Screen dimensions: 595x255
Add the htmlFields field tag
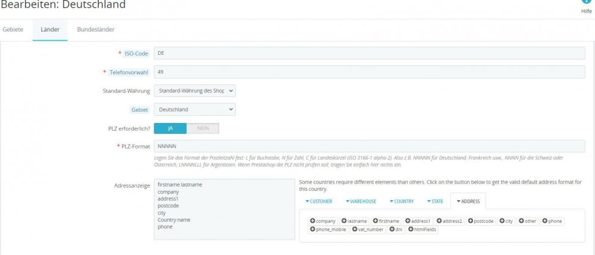(422, 229)
